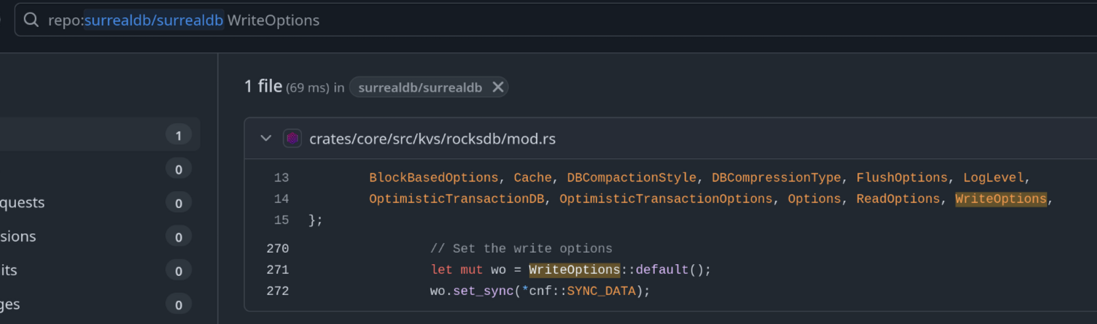
Task: Click DBCompactionStyle in line 13
Action: 632,178
